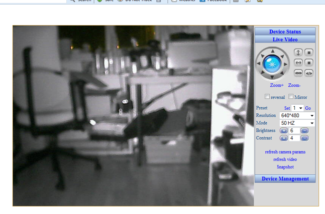325x214 pixels.
Task: Click the Zoom+ link
Action: point(276,85)
